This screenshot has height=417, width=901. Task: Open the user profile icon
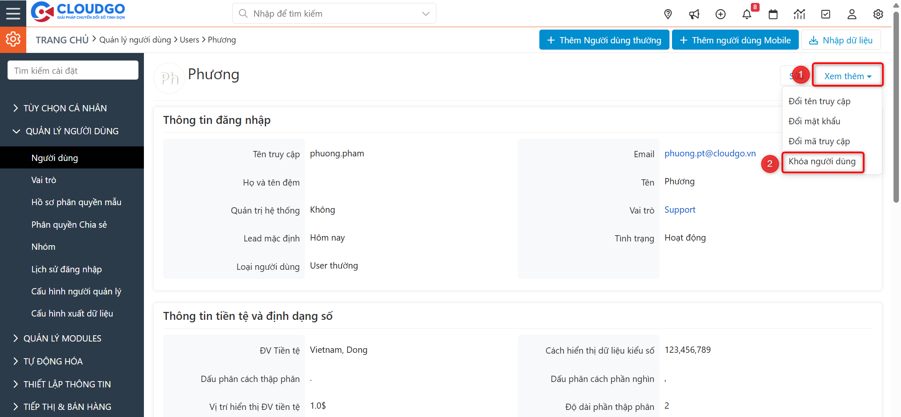point(852,14)
